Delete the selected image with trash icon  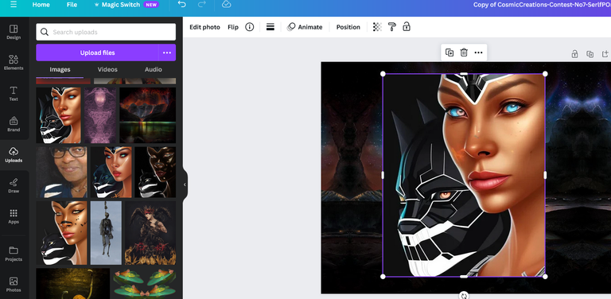coord(464,52)
